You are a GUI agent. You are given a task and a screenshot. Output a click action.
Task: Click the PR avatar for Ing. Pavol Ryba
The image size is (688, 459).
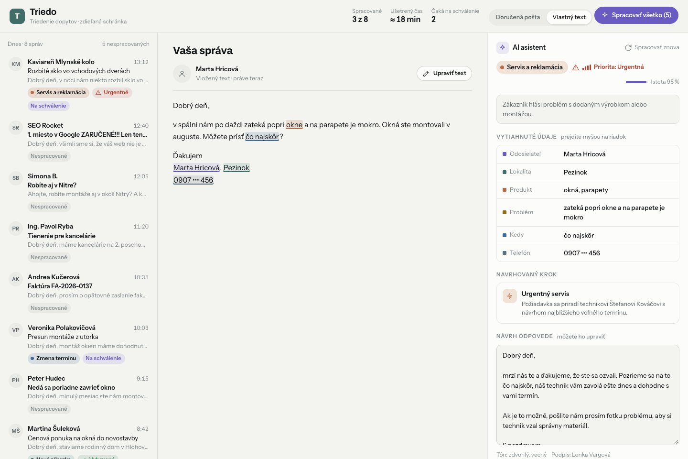point(16,229)
